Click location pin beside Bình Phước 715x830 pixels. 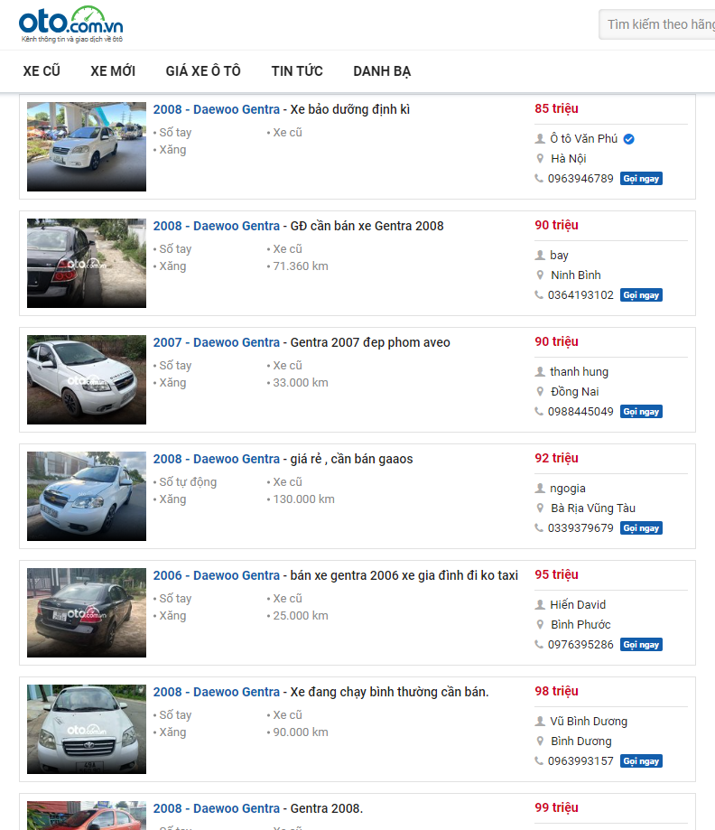(540, 624)
